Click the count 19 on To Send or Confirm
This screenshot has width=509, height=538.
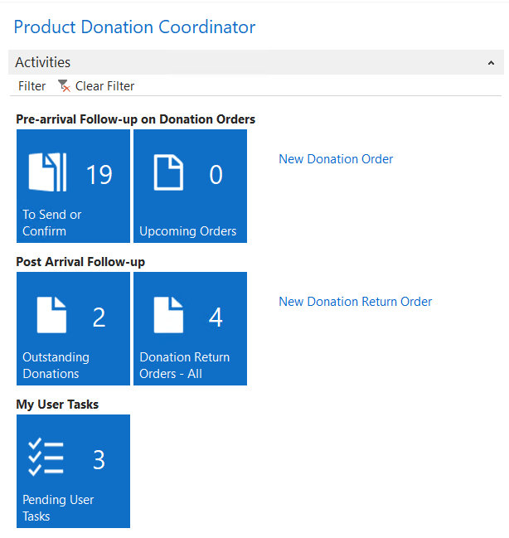[99, 174]
